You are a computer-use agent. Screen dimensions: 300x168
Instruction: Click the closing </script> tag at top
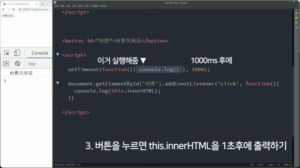(76, 12)
